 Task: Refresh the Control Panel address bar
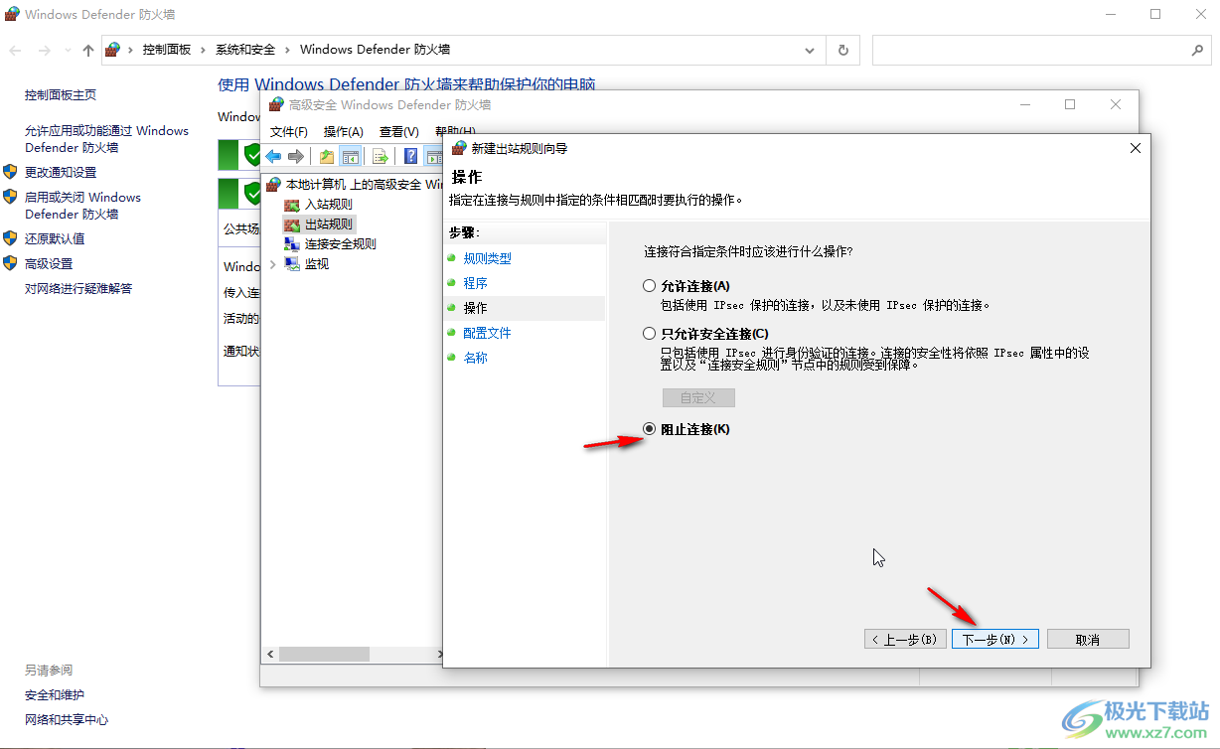[843, 50]
